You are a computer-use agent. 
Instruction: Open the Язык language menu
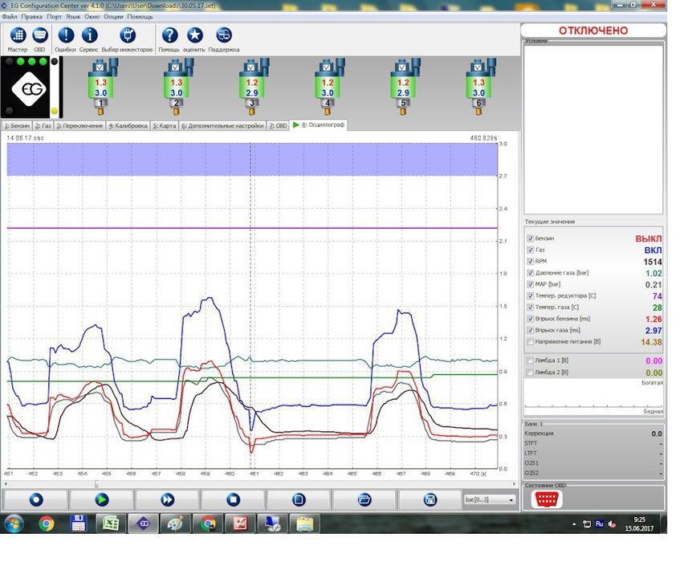pos(73,16)
